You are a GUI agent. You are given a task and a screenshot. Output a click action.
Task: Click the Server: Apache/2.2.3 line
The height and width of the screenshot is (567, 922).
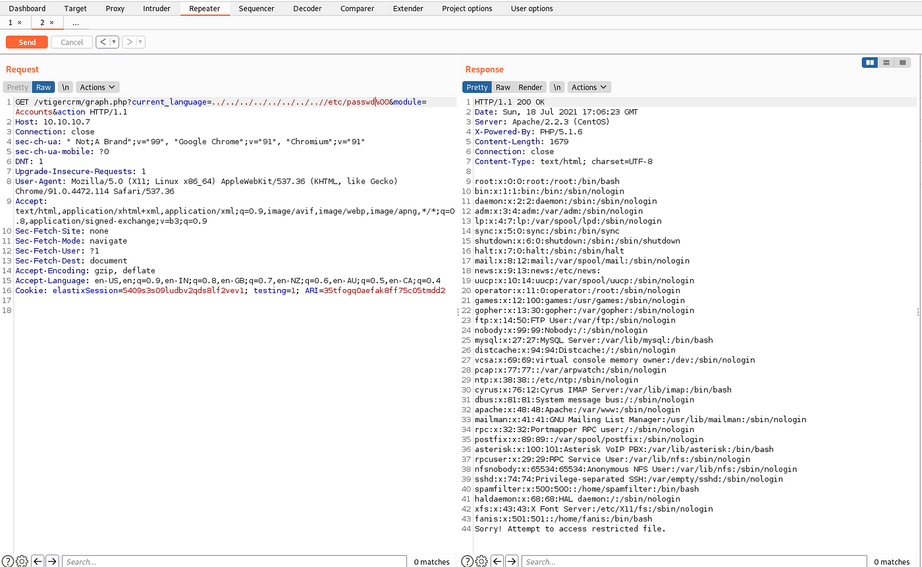click(x=542, y=122)
